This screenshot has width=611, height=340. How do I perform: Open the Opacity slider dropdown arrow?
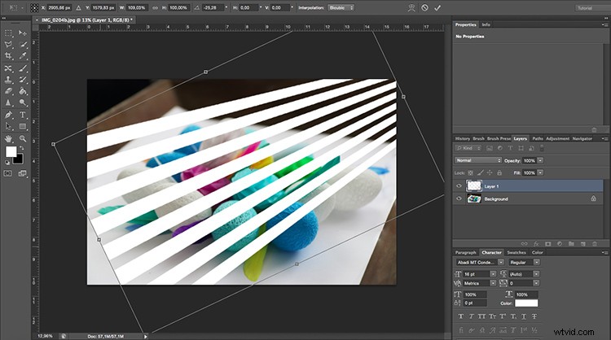click(x=540, y=161)
